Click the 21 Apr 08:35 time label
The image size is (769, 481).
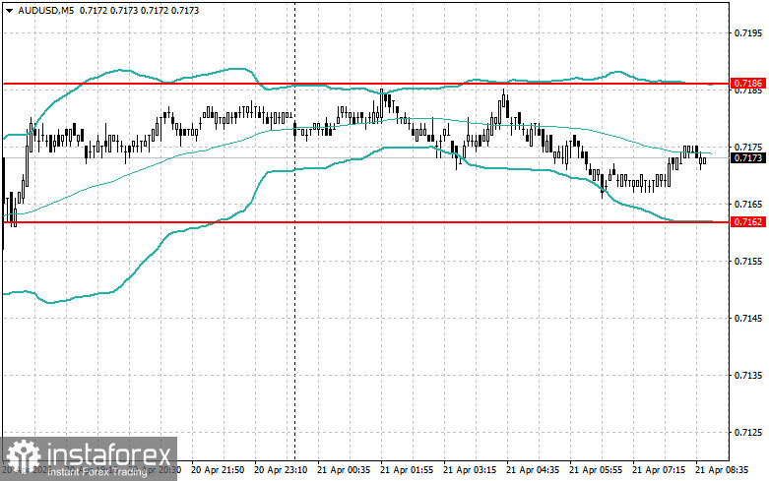[722, 470]
